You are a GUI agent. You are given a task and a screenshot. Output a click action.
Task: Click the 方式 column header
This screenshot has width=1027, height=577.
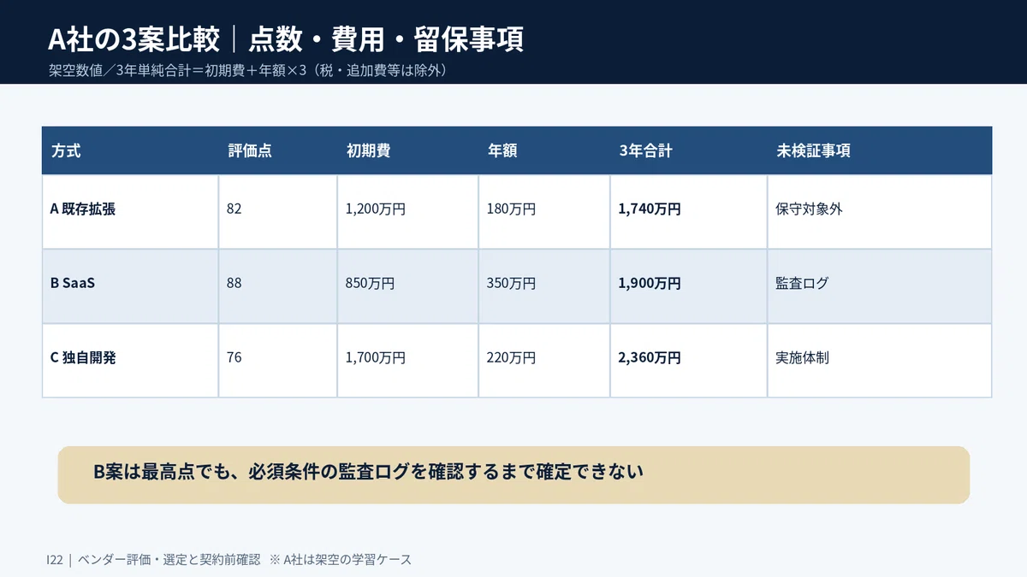click(x=130, y=150)
